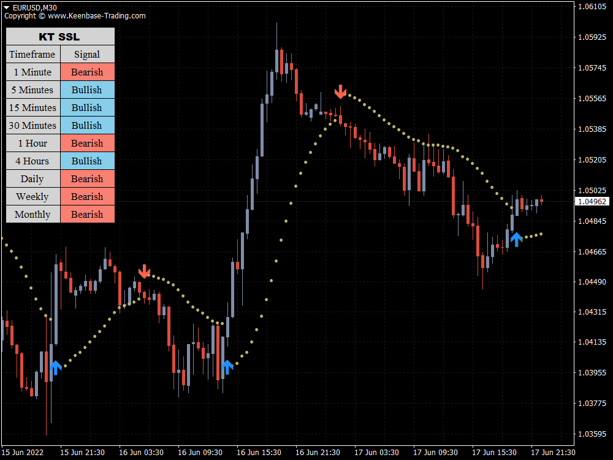Click the 16 Jun 09:30 time label

tap(200, 453)
